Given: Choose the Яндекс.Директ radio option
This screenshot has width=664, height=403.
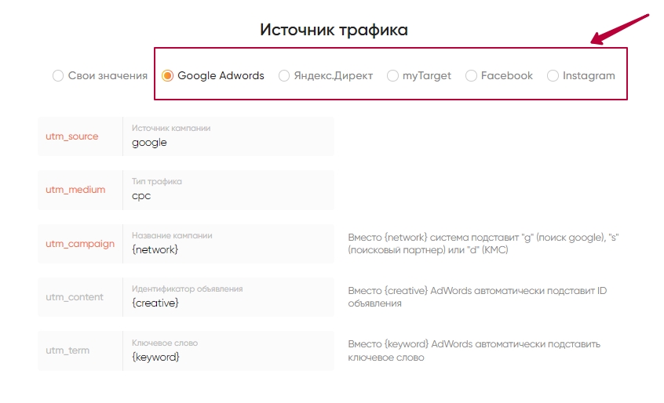Looking at the screenshot, I should coord(284,76).
